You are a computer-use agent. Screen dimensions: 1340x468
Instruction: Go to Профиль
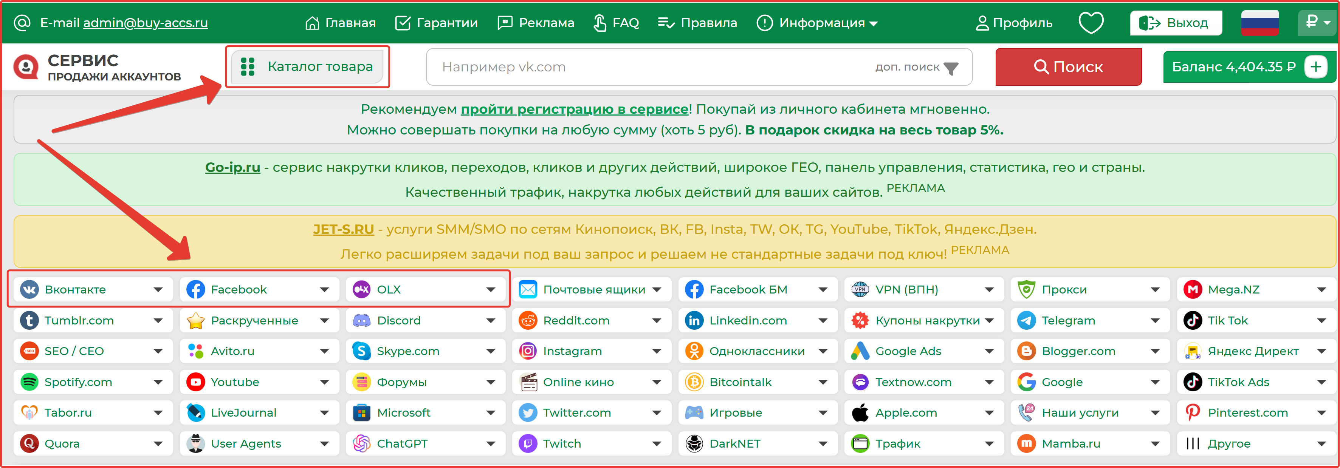[1013, 23]
